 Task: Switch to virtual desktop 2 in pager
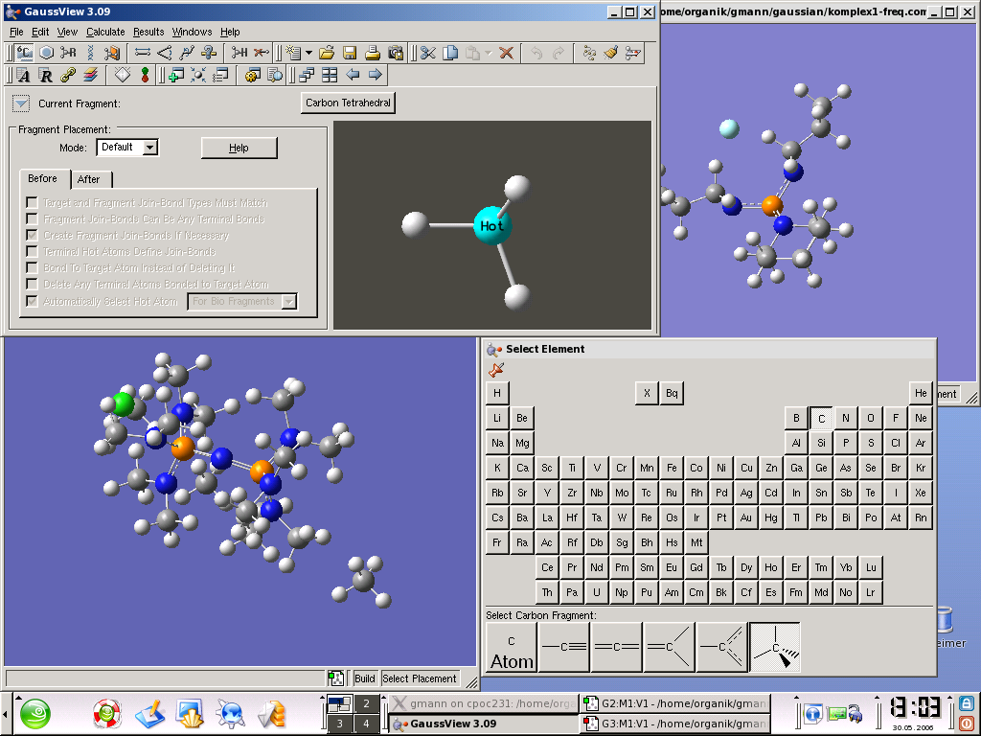click(x=366, y=703)
